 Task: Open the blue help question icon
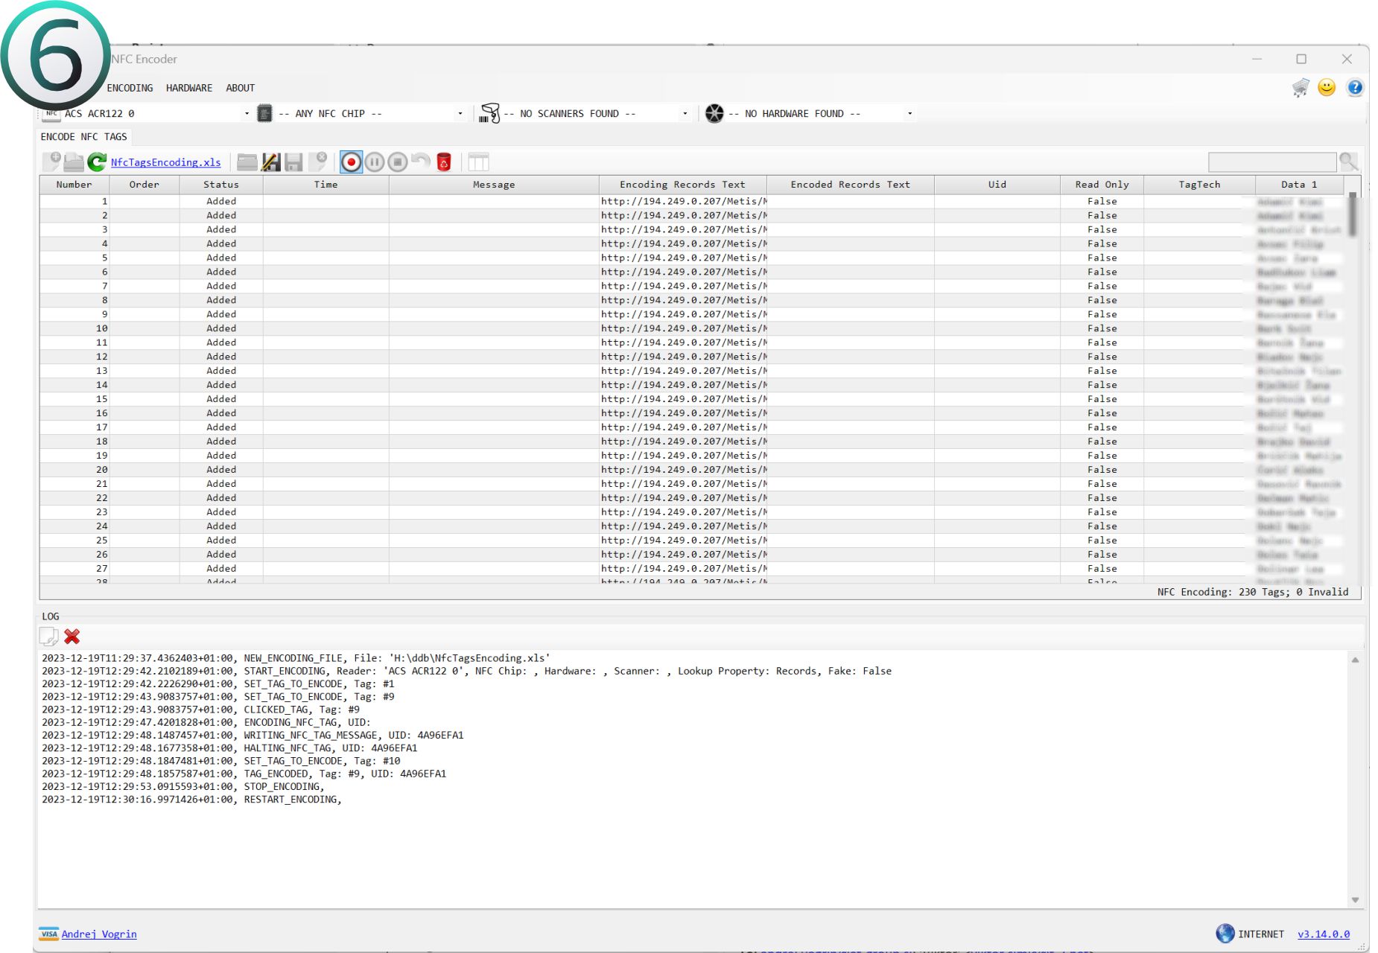[x=1355, y=88]
